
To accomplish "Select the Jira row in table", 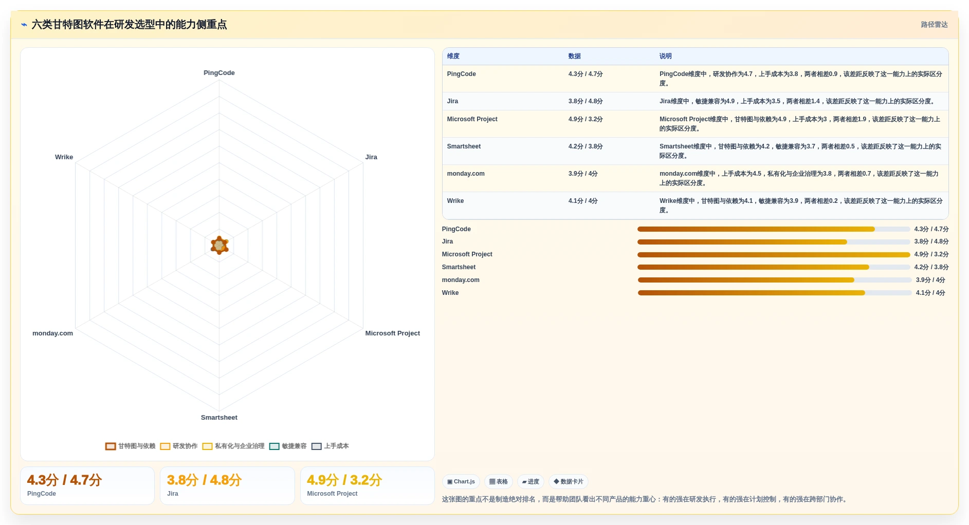I will click(695, 101).
